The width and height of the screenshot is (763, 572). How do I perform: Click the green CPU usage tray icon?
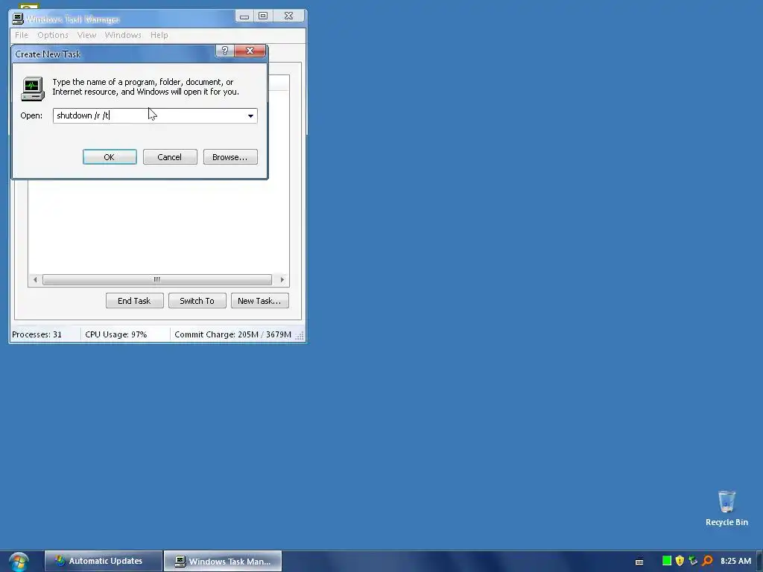(667, 561)
